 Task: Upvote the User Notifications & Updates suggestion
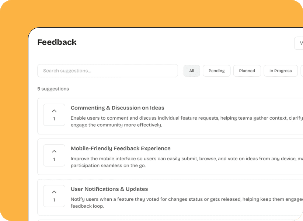pyautogui.click(x=54, y=191)
